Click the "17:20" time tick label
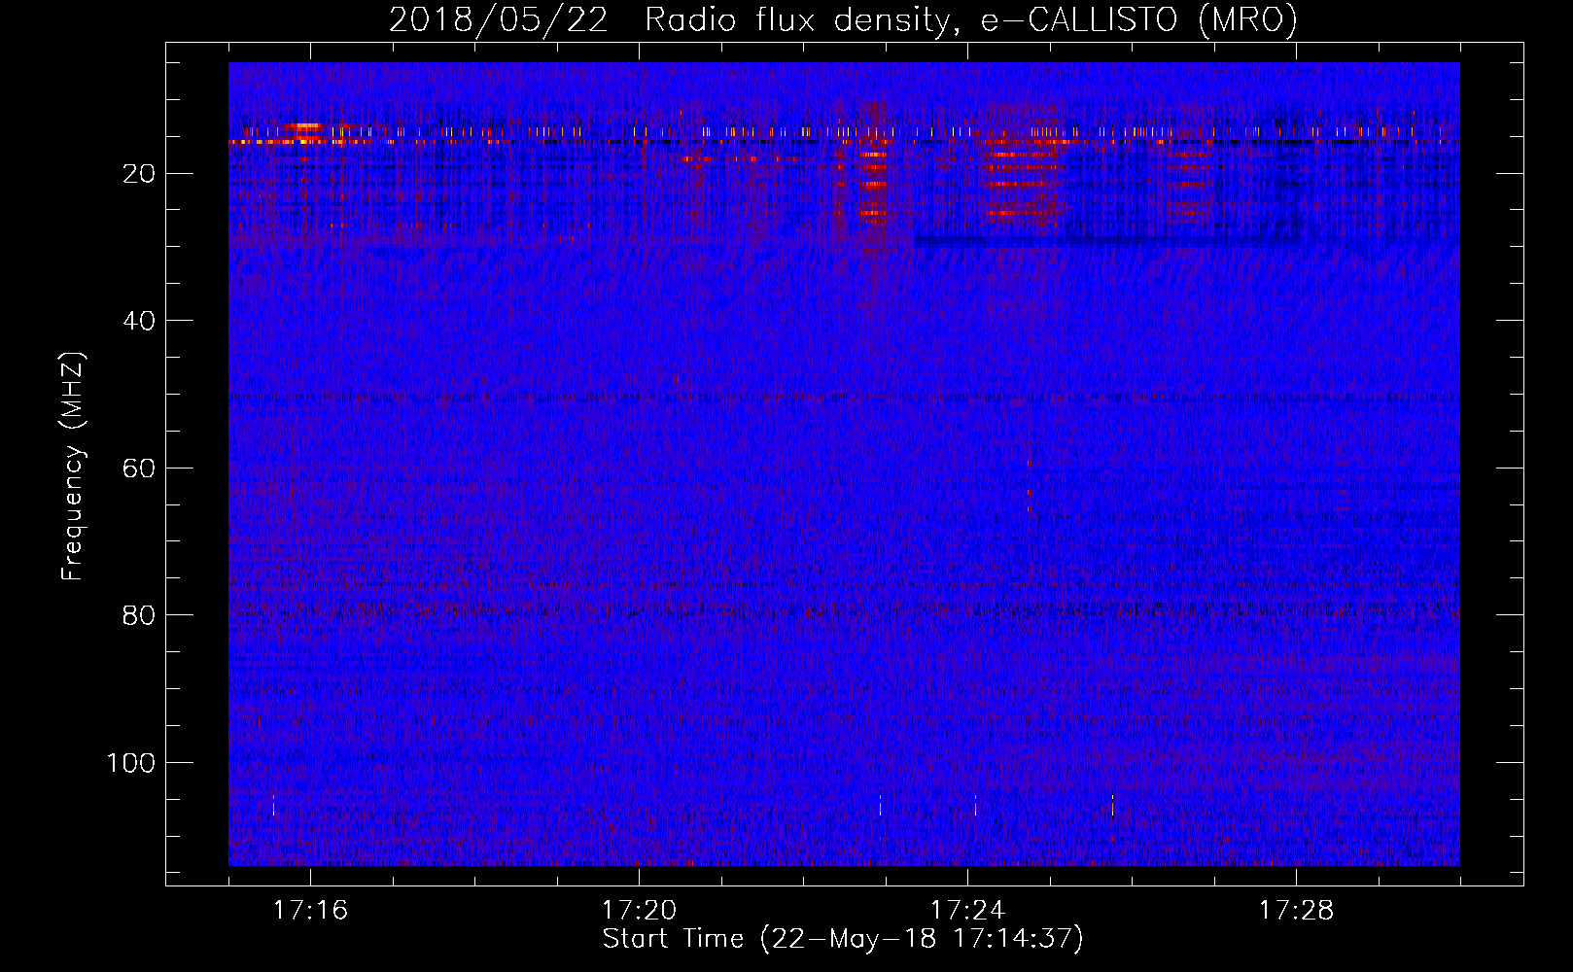Screen dimensions: 1573x972 pos(639,911)
